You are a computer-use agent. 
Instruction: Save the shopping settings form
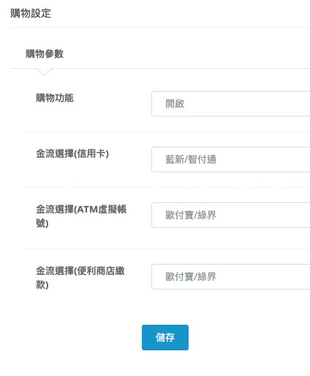click(165, 337)
